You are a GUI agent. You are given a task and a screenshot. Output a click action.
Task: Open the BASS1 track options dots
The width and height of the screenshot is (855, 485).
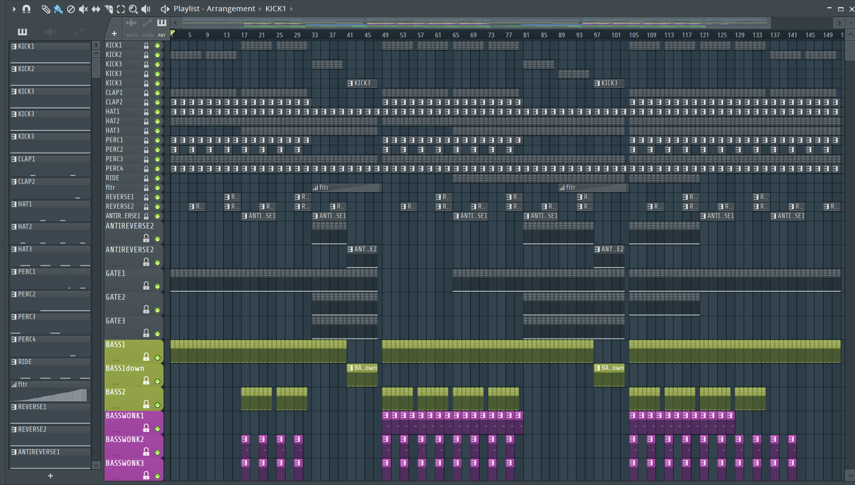click(x=116, y=360)
